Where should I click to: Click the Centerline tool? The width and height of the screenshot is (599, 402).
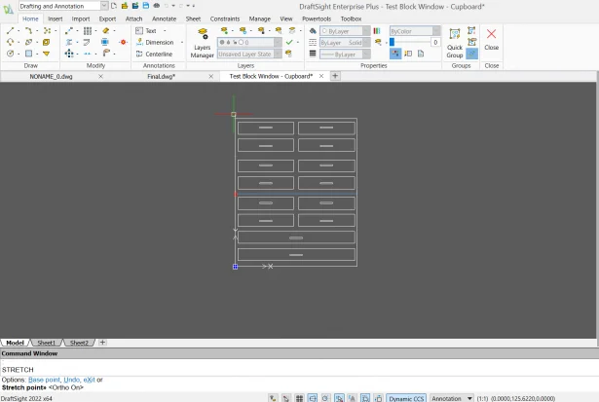pyautogui.click(x=154, y=55)
